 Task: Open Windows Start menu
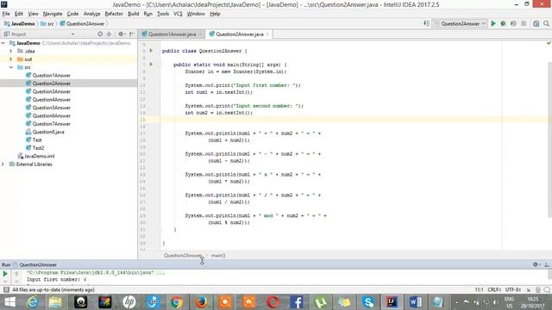click(9, 302)
